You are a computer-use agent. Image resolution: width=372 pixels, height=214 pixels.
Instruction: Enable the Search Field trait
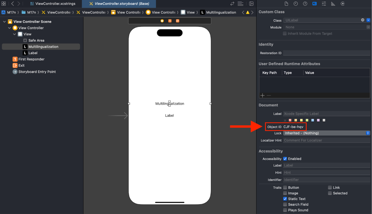[285, 204]
